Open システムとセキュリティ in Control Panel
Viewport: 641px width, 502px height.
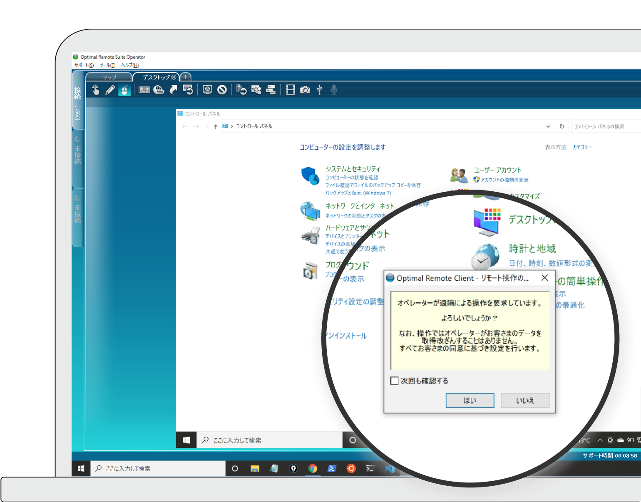tap(353, 169)
